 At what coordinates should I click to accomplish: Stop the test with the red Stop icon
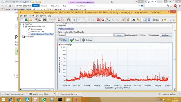coord(98,20)
